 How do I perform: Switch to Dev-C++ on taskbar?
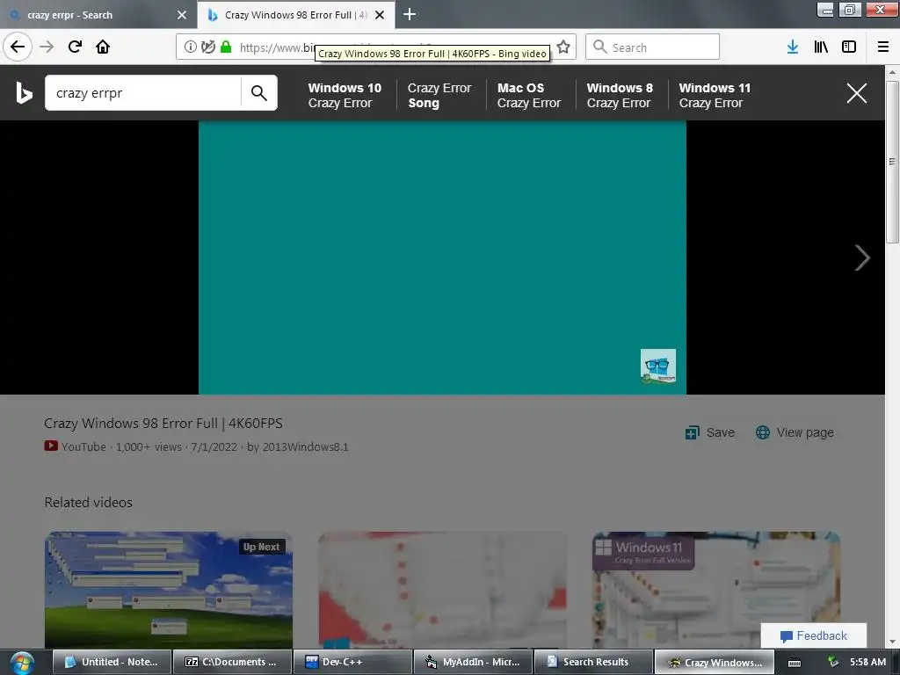(353, 662)
